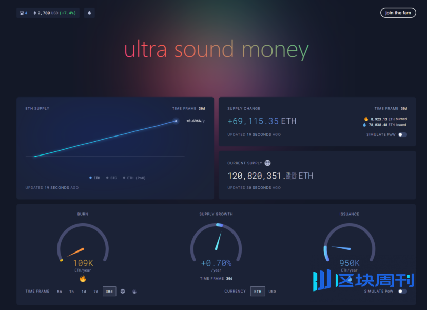Click the 8,923.13 ETH burned text
The width and height of the screenshot is (427, 310).
pos(389,119)
